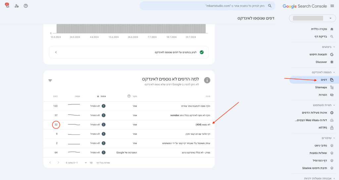Click the help icon next to מקור column
Viewport: 339px width, 180px height.
pyautogui.click(x=129, y=96)
